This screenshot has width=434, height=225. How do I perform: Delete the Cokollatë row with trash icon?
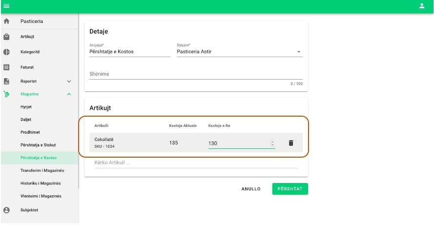click(x=291, y=143)
